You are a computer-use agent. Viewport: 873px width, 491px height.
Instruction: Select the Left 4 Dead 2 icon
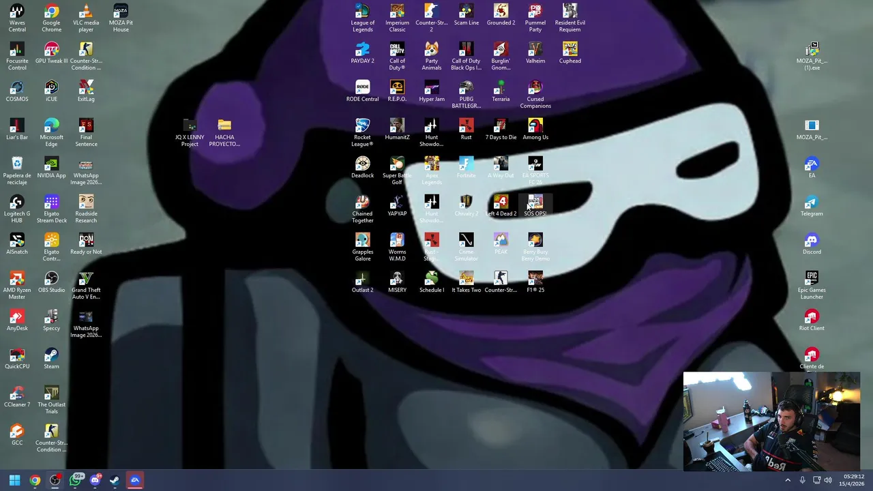pyautogui.click(x=501, y=205)
